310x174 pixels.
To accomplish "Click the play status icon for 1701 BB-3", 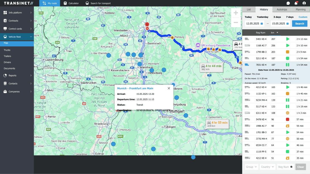I will click(287, 132).
